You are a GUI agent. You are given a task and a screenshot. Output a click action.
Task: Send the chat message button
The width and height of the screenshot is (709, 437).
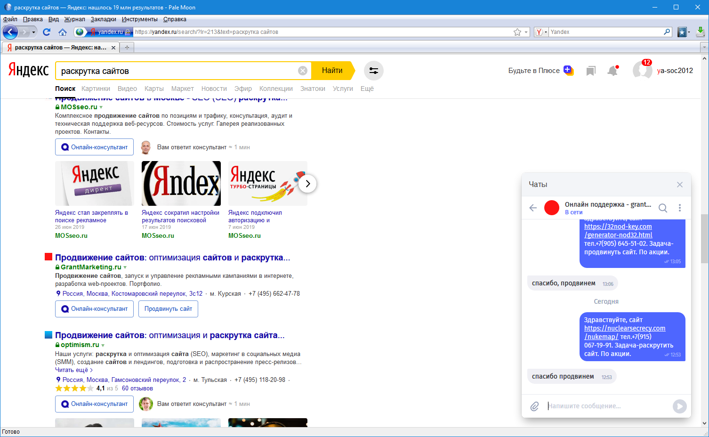[x=679, y=406]
